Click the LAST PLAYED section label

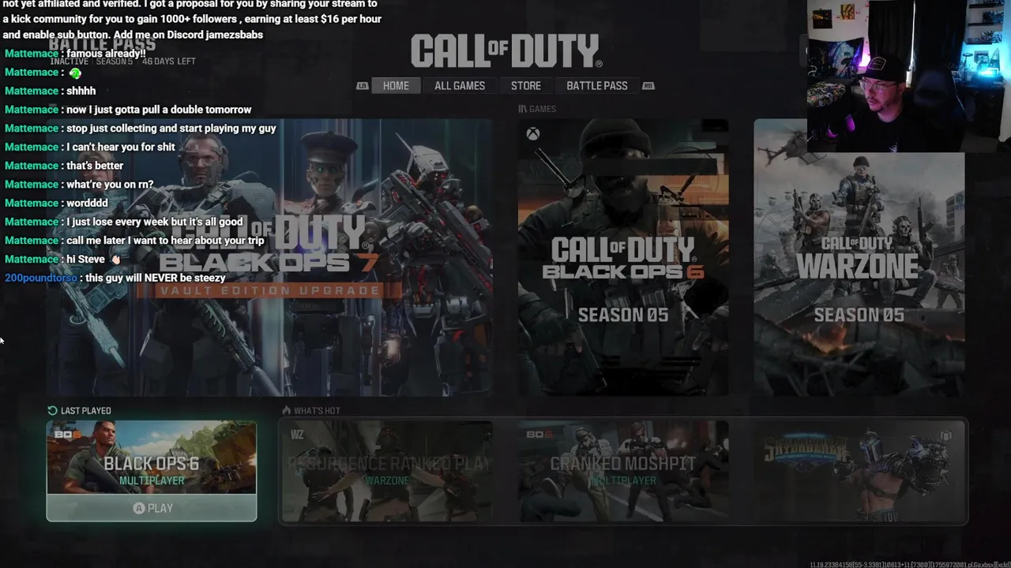point(85,410)
